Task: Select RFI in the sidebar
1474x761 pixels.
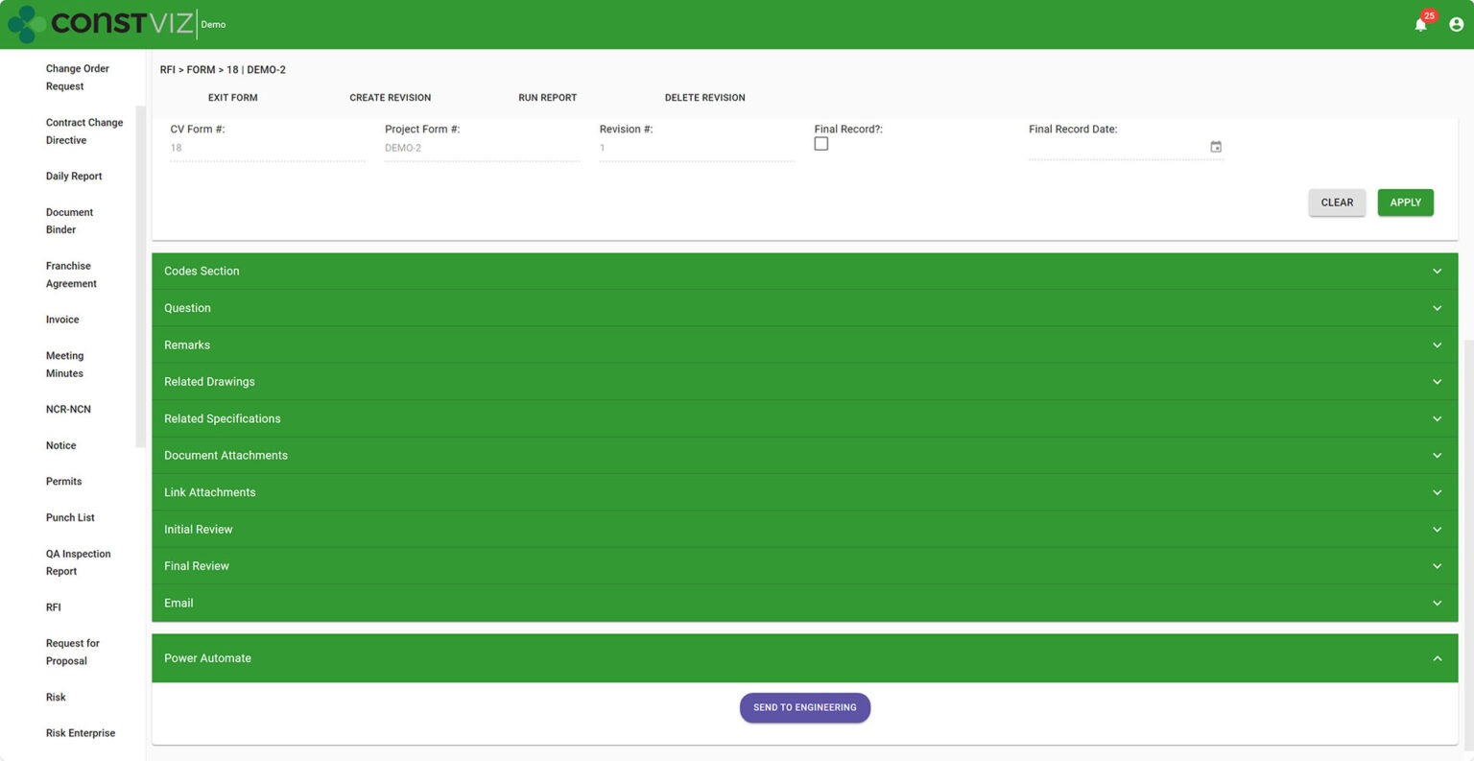Action: [56, 606]
